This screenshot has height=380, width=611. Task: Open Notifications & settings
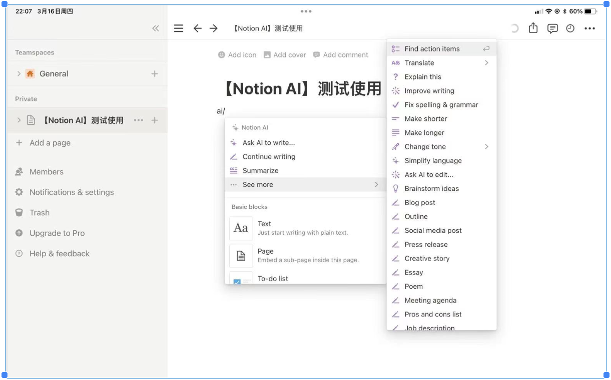click(x=65, y=192)
